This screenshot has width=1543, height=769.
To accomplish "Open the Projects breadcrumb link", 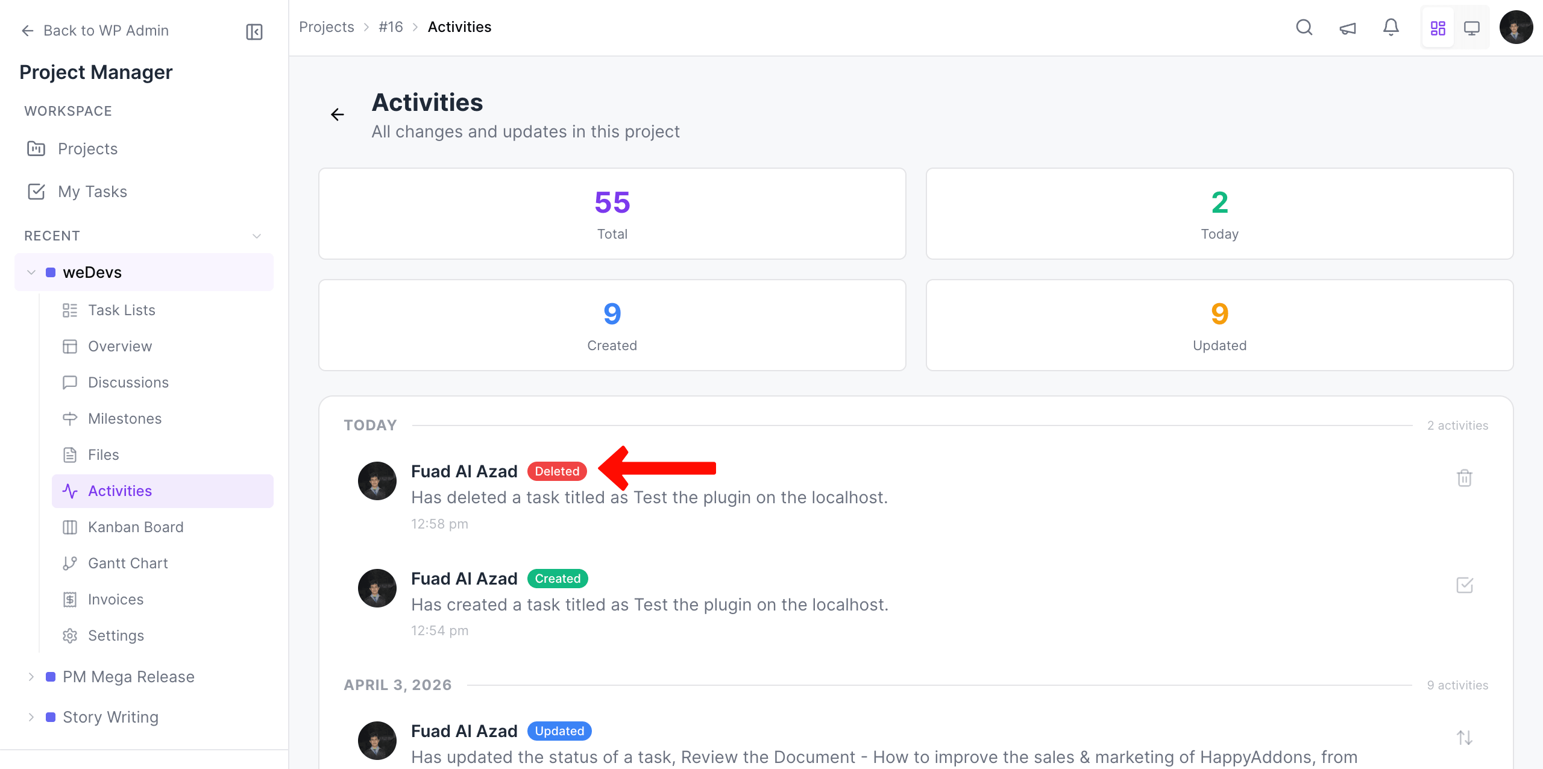I will [327, 27].
